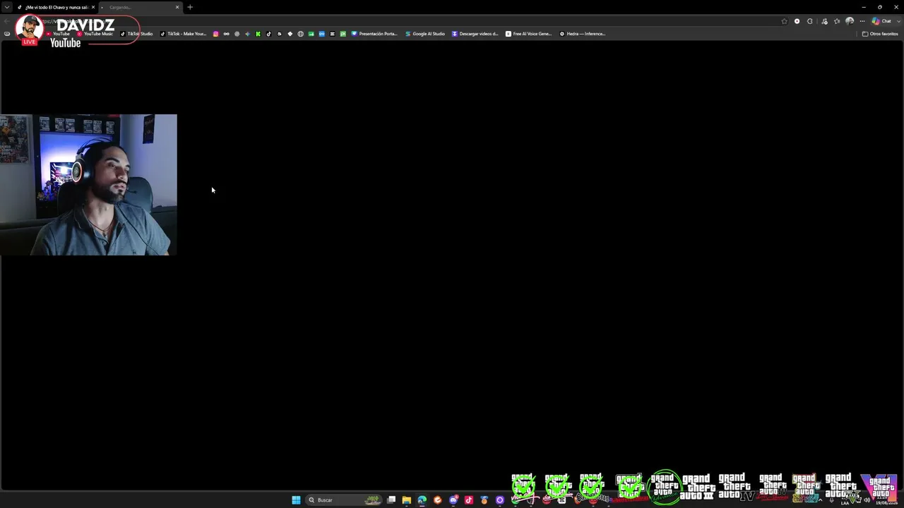Open the tab search dropdown arrow
This screenshot has height=508, width=904.
click(x=6, y=7)
